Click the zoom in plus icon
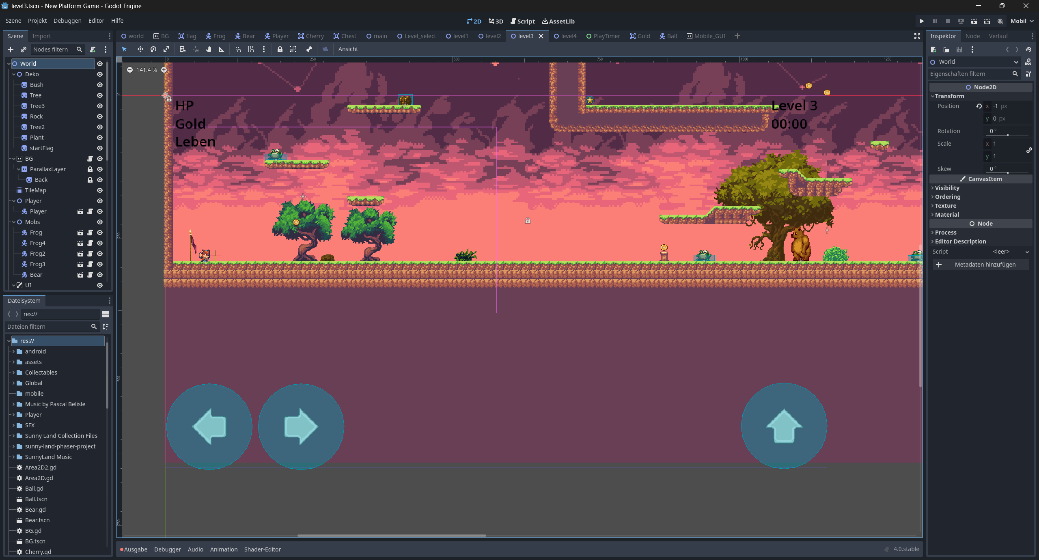 pos(164,70)
